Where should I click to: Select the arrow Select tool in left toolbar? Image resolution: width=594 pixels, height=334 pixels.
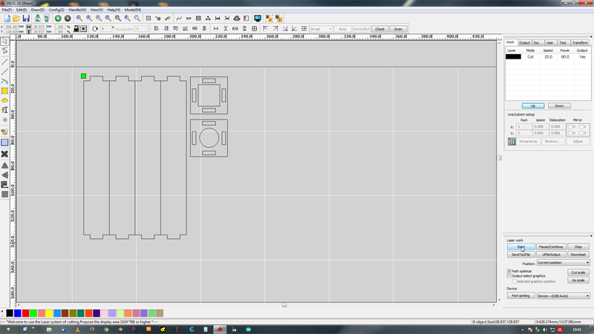point(4,41)
